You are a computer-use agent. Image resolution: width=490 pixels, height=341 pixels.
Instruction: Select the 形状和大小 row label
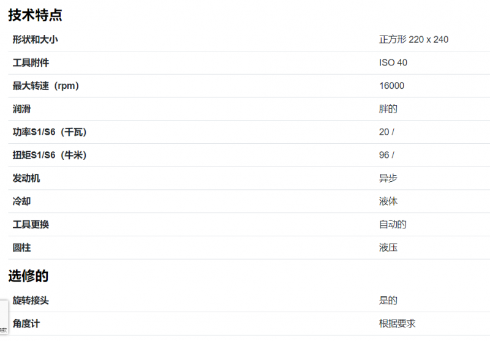coord(35,40)
